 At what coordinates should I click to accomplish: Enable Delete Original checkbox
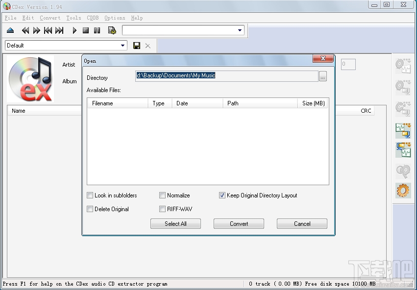point(90,209)
